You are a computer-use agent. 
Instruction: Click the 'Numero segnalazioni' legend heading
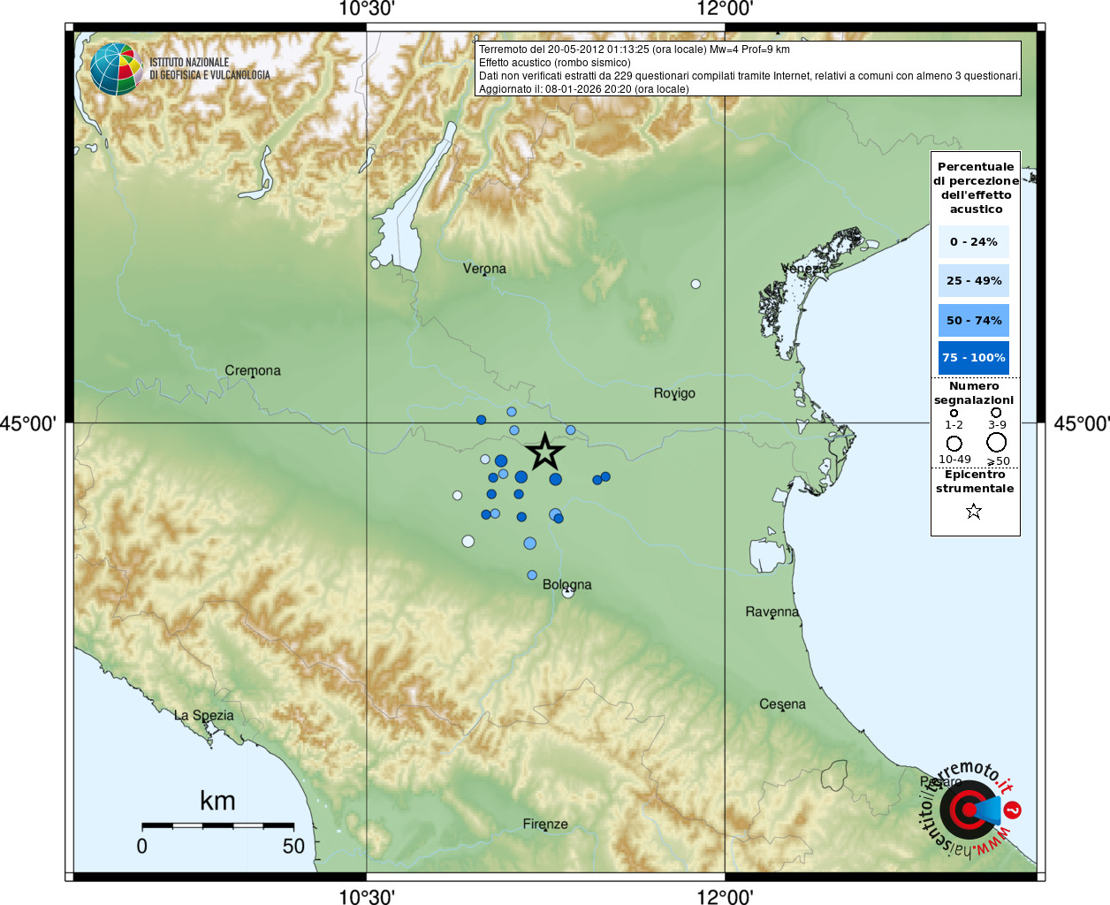[x=974, y=393]
